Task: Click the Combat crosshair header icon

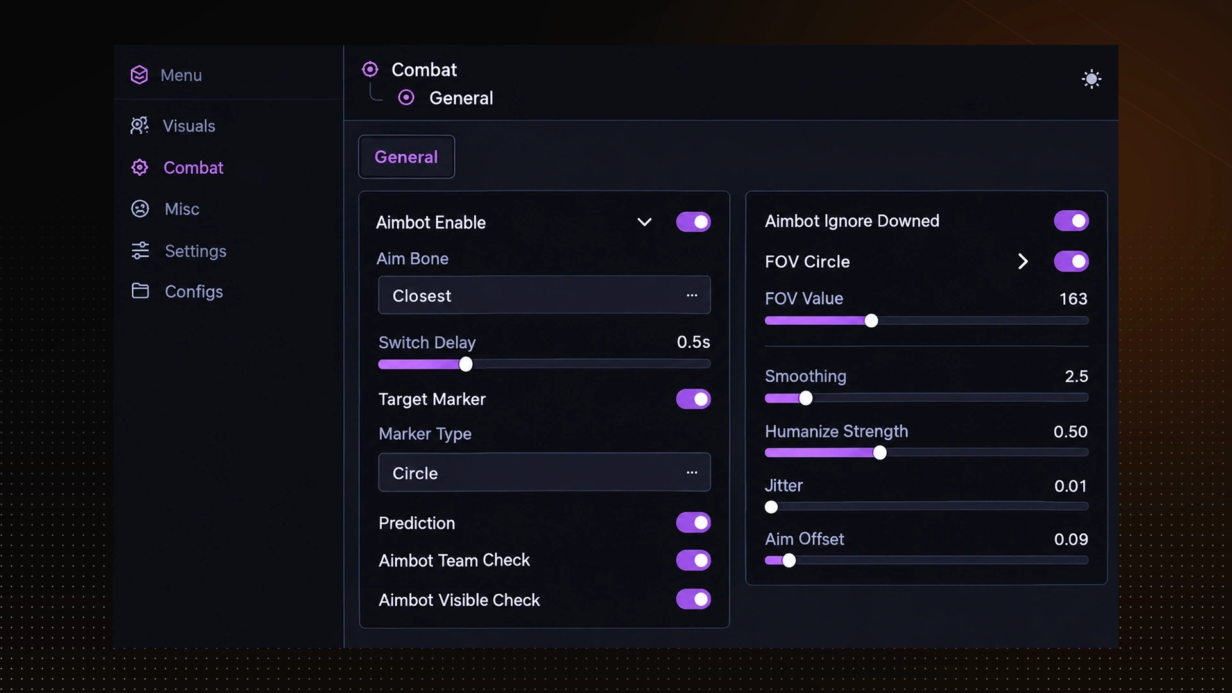Action: pos(370,69)
